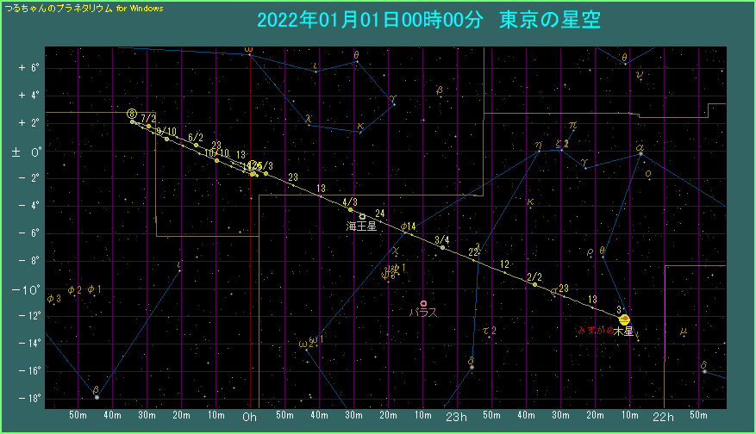Select the circled 8 marker at track end

coord(131,114)
